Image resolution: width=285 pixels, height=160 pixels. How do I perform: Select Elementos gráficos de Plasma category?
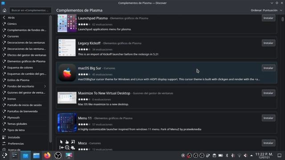click(24, 61)
